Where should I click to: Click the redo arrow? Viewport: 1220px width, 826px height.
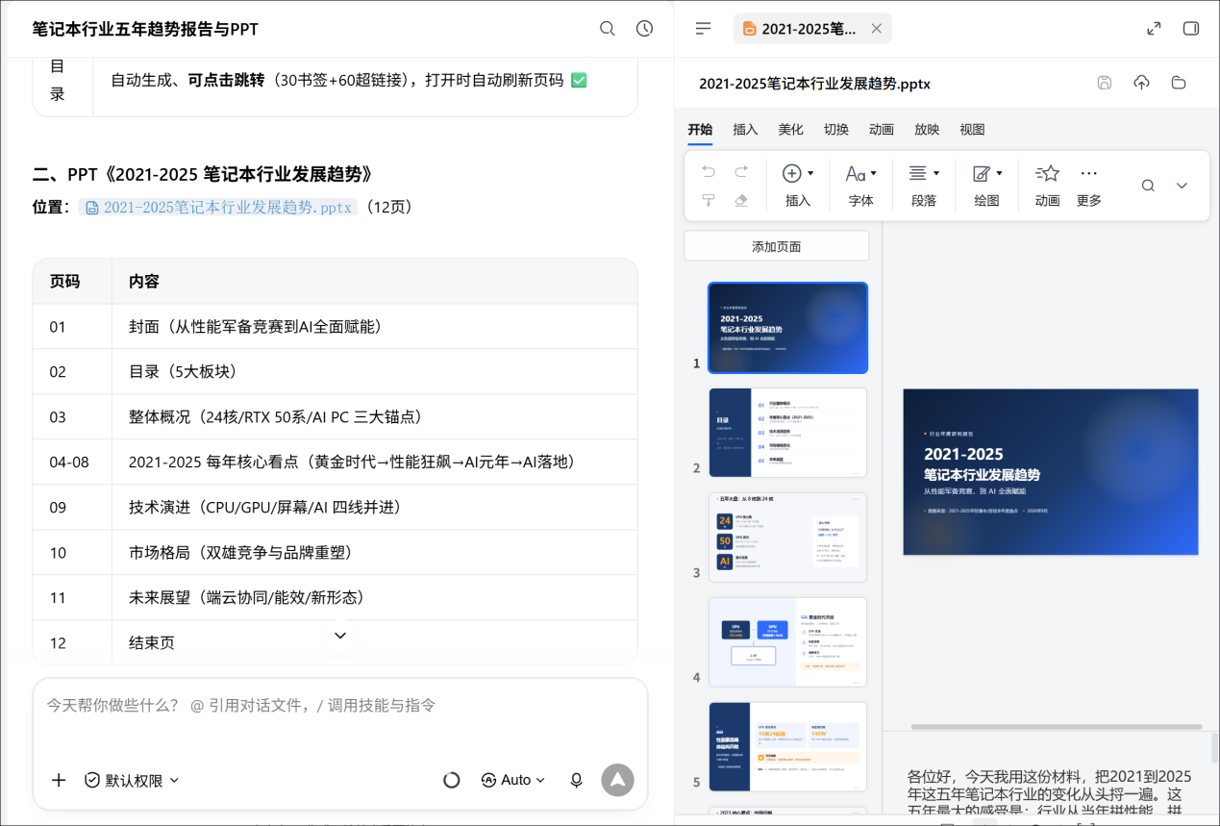click(x=741, y=172)
